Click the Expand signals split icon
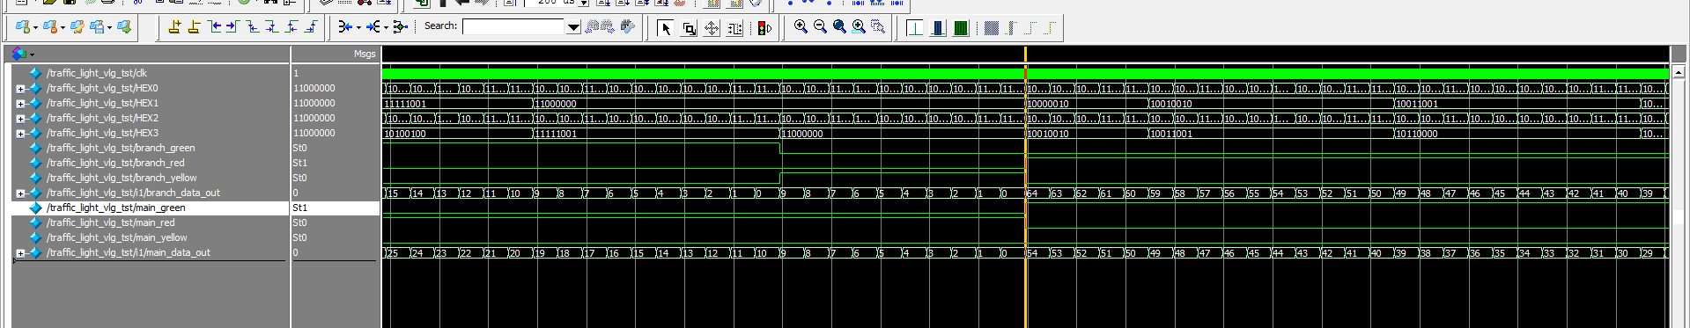Image resolution: width=1690 pixels, height=328 pixels. click(x=373, y=27)
